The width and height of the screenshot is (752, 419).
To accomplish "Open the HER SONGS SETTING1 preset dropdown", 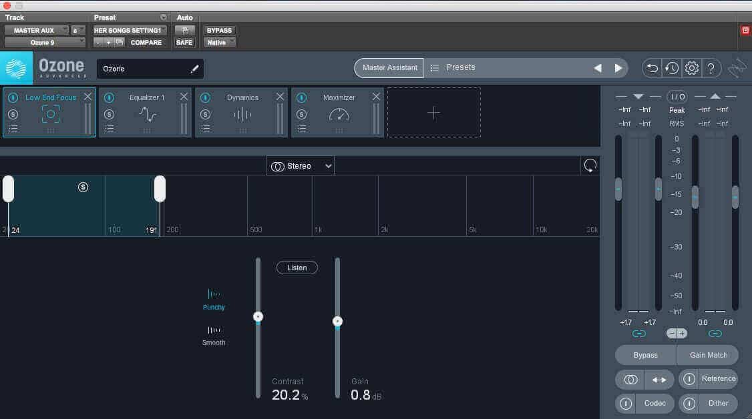I will (x=130, y=30).
